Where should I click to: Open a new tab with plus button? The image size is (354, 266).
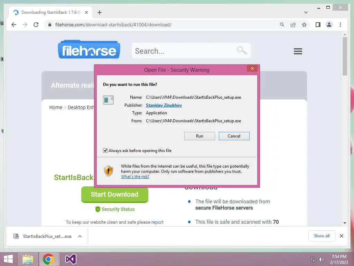coord(100,12)
